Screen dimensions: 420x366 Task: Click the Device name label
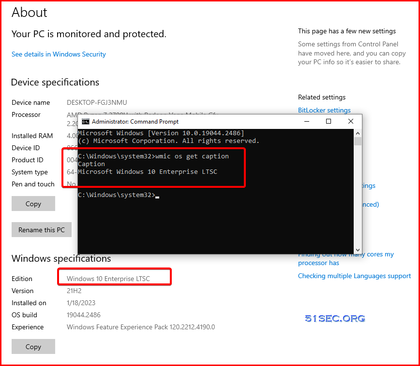30,102
